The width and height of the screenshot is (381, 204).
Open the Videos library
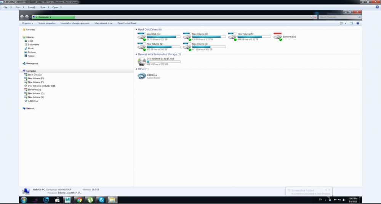(x=29, y=56)
